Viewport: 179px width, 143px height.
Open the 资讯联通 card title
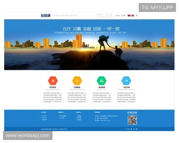[53, 88]
